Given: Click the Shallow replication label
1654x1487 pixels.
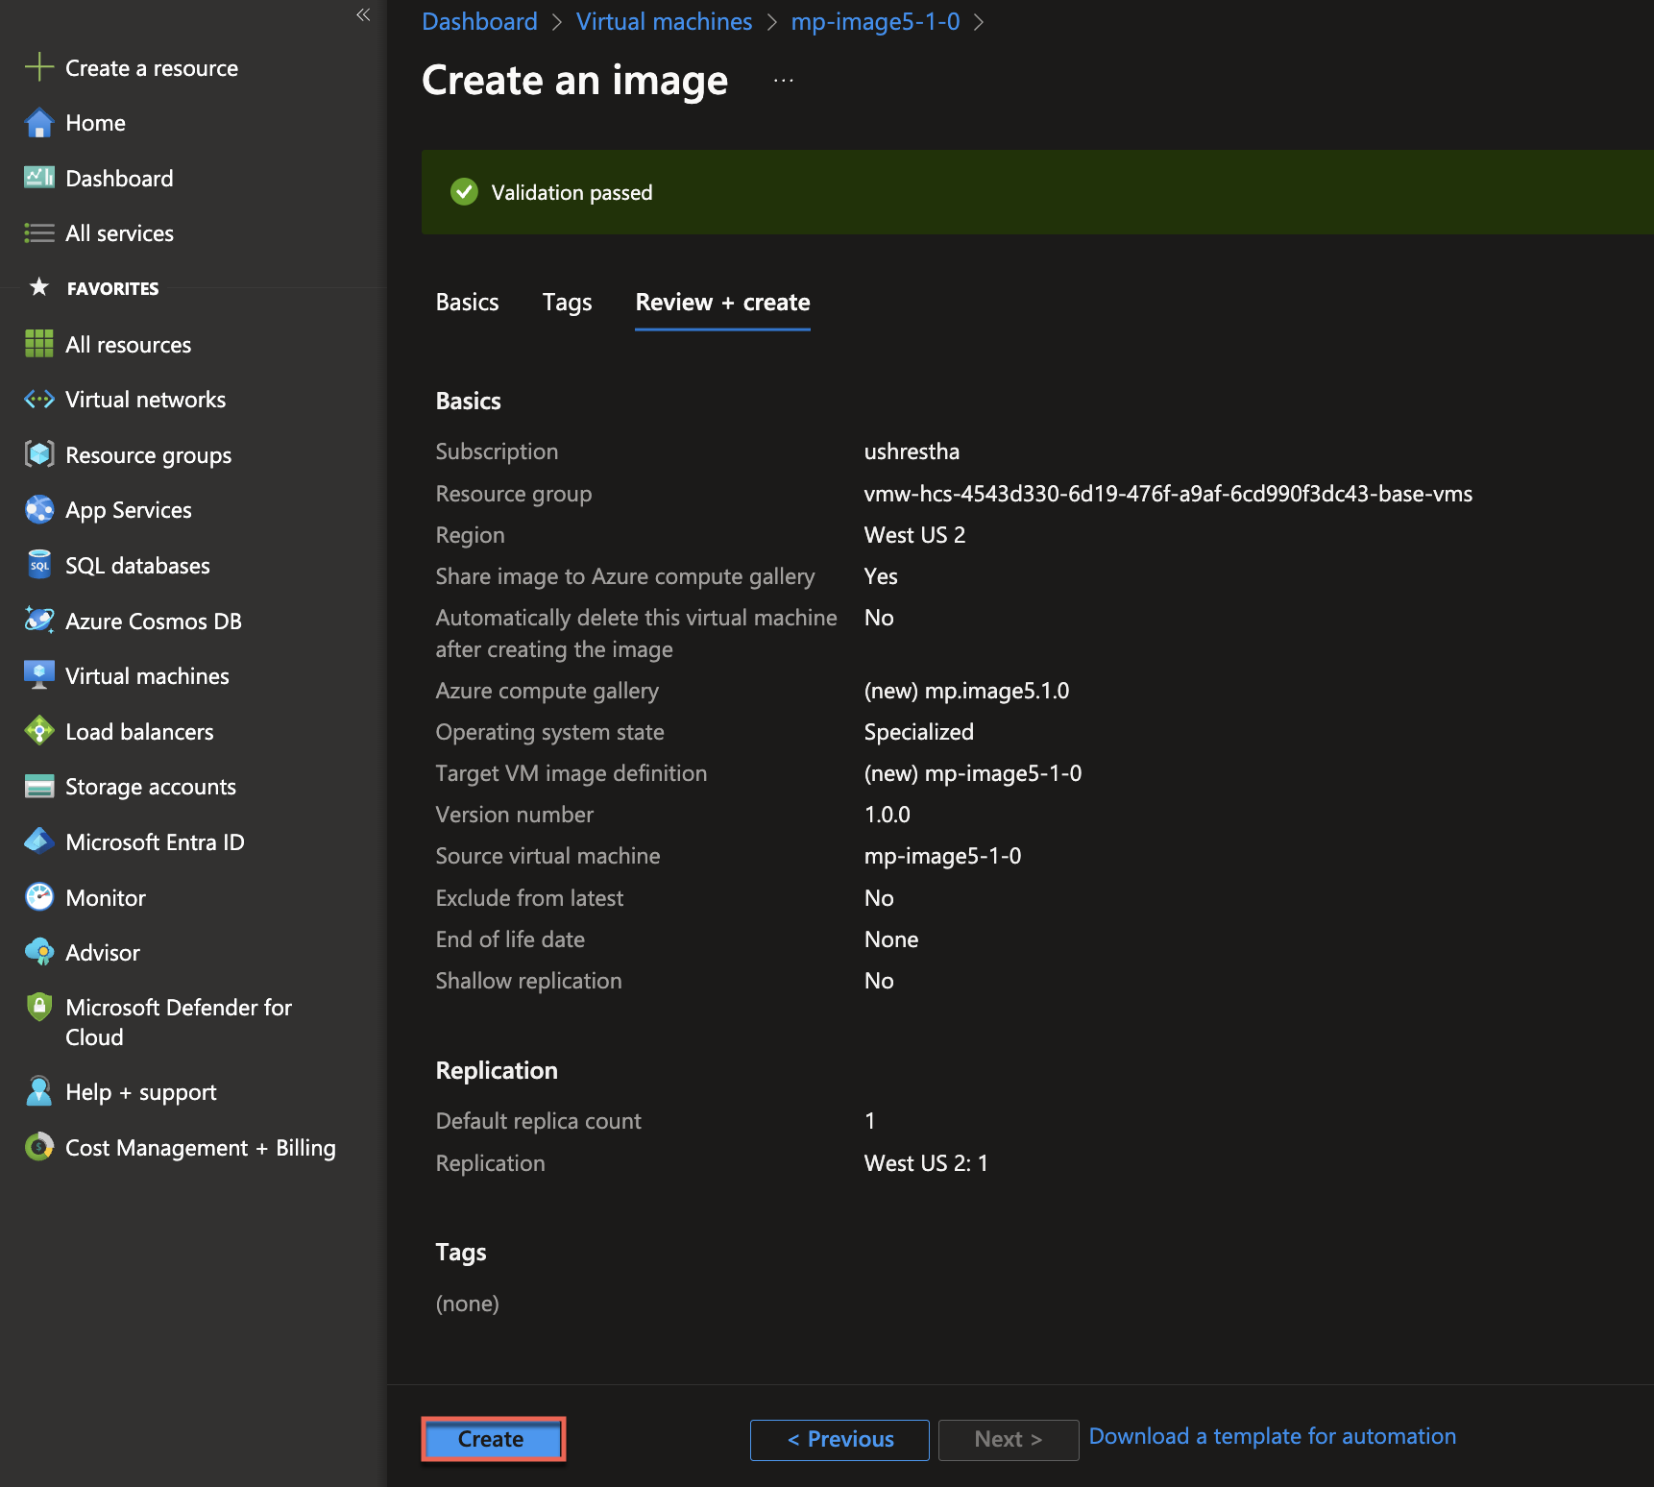Looking at the screenshot, I should (x=529, y=981).
